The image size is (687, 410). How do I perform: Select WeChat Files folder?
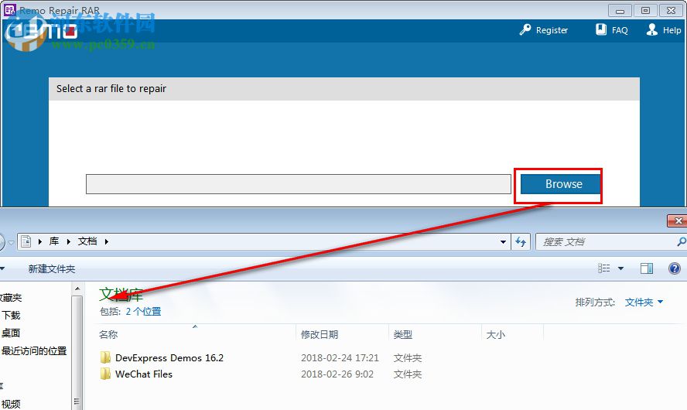tap(144, 374)
